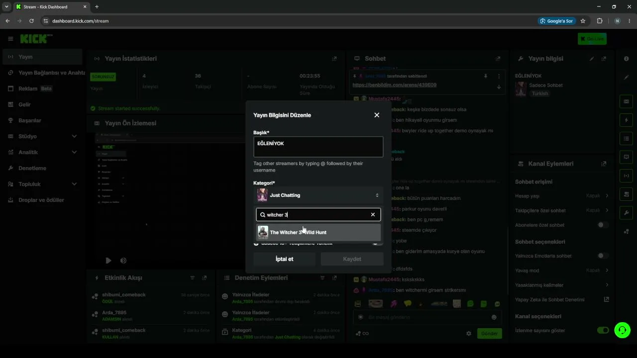Pop out the Sohbet chat panel
This screenshot has width=637, height=358.
498,59
